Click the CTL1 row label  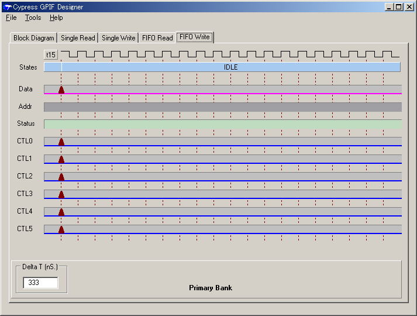[x=25, y=159]
